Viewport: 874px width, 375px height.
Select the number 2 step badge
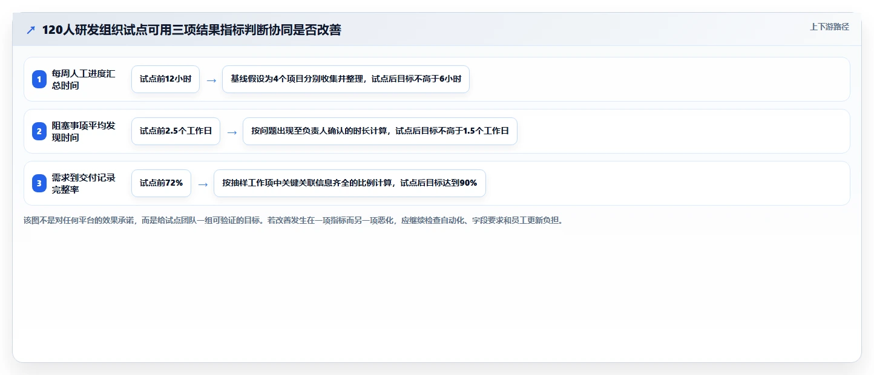(39, 131)
